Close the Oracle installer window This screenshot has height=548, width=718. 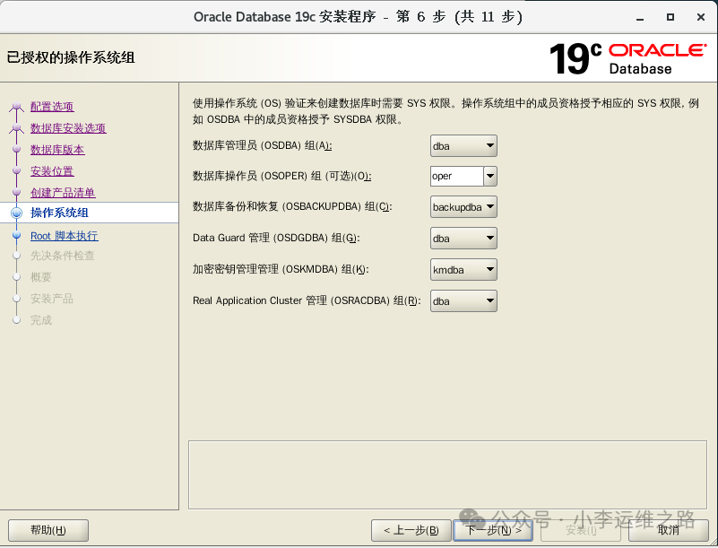(x=701, y=17)
